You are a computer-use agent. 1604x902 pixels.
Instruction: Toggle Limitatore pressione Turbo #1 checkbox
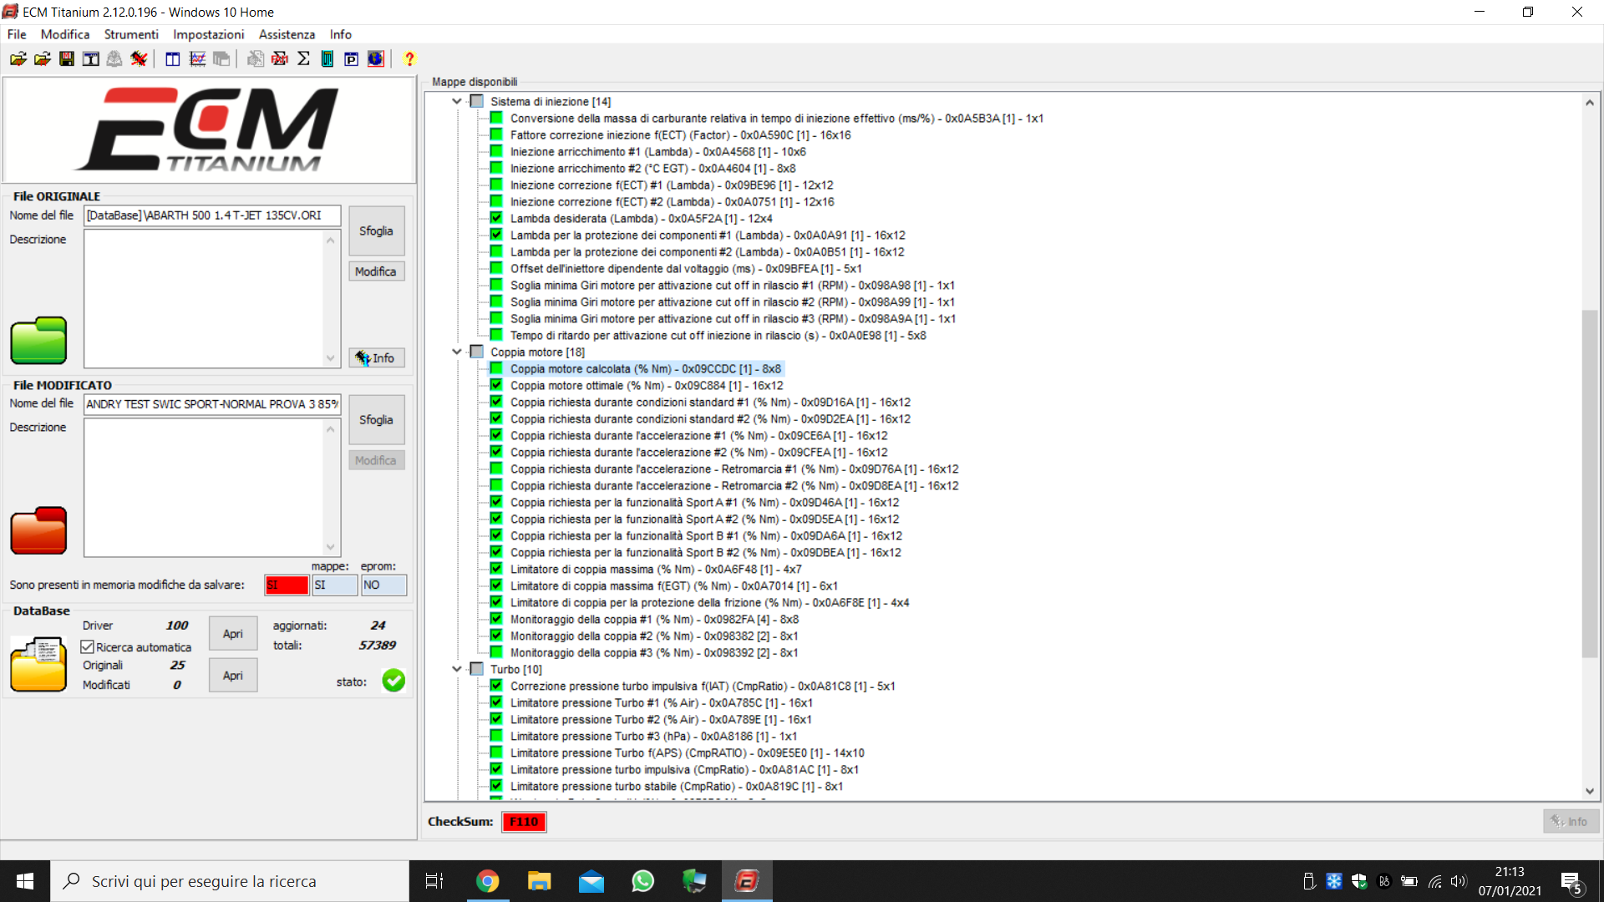tap(496, 702)
